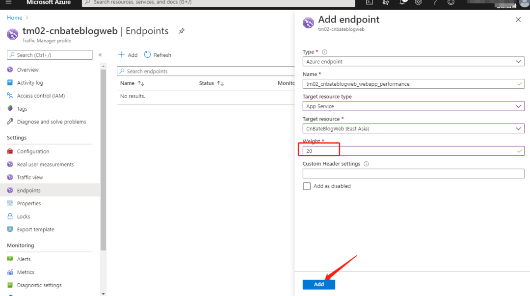The height and width of the screenshot is (296, 530).
Task: Open Properties menu item
Action: pos(29,203)
